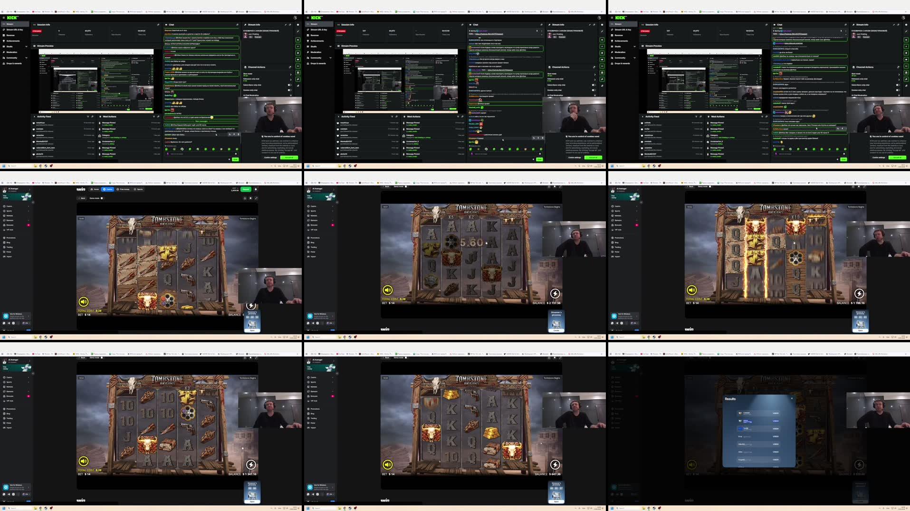The width and height of the screenshot is (910, 511).
Task: Select Sports tab in 1win top navigation
Action: pos(138,189)
